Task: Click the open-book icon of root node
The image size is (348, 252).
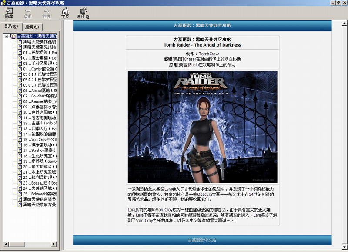Action: tap(13, 36)
